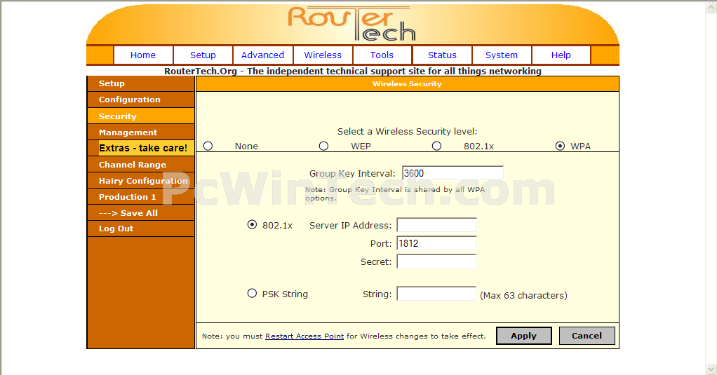The width and height of the screenshot is (717, 375).
Task: Open the Tools menu tab
Action: 382,55
